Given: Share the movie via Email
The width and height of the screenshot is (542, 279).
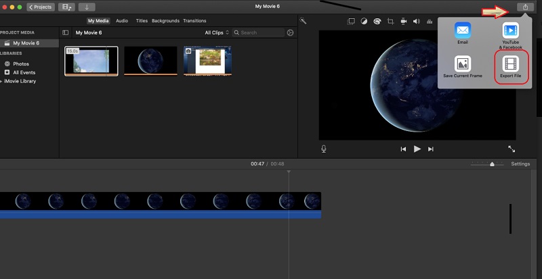Looking at the screenshot, I should tap(463, 33).
